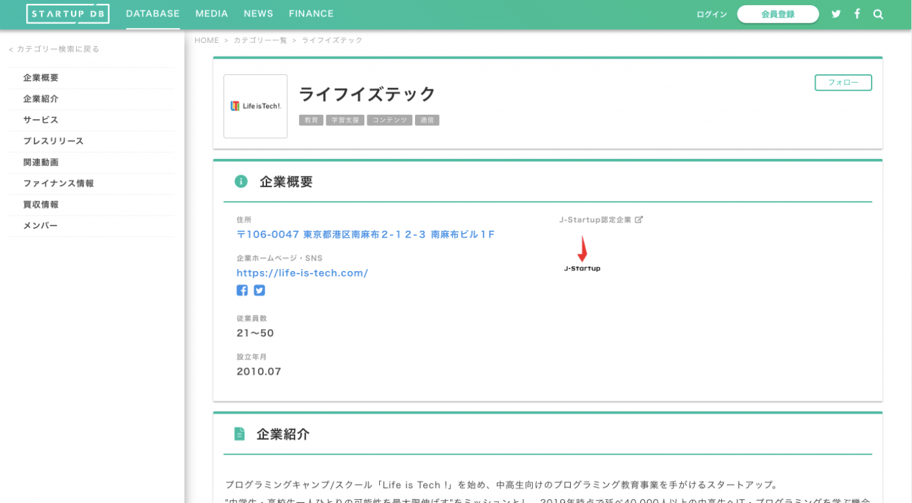
Task: Click the コンテンツ tag
Action: [390, 121]
